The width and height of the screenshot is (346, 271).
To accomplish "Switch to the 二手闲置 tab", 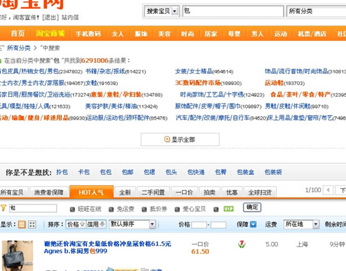I will click(154, 192).
